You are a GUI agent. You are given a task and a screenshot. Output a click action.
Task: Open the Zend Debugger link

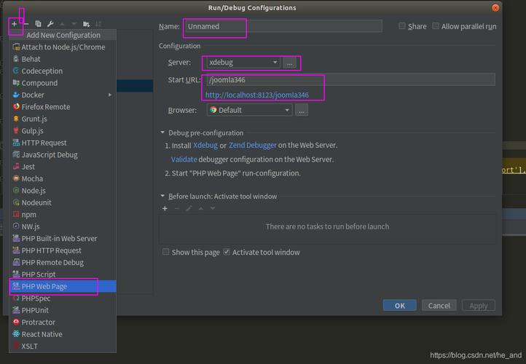point(253,146)
